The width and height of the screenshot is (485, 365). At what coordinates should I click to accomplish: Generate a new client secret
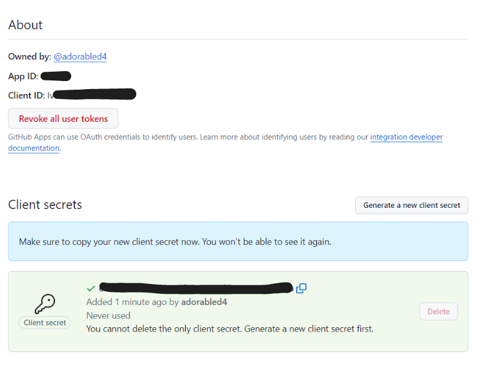coord(411,205)
